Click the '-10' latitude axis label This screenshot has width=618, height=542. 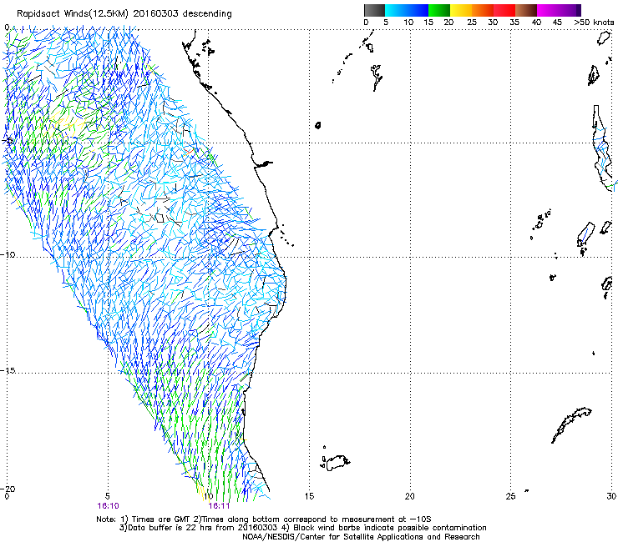pos(8,254)
